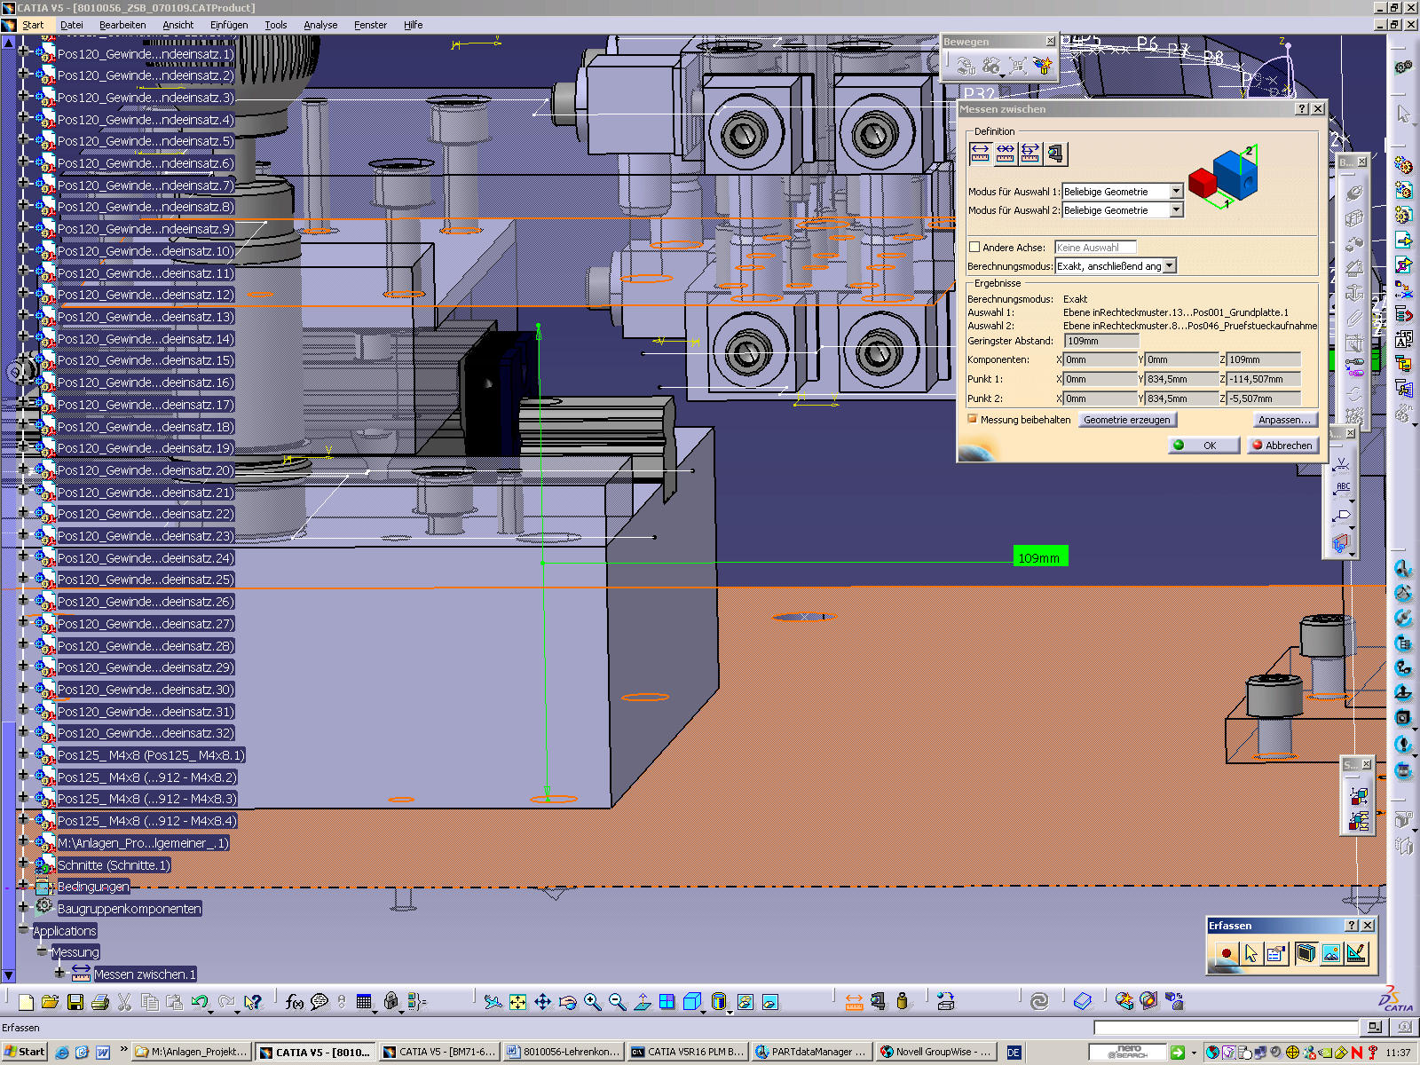This screenshot has width=1420, height=1065.
Task: Open the Formula f(x) tool
Action: (x=295, y=1002)
